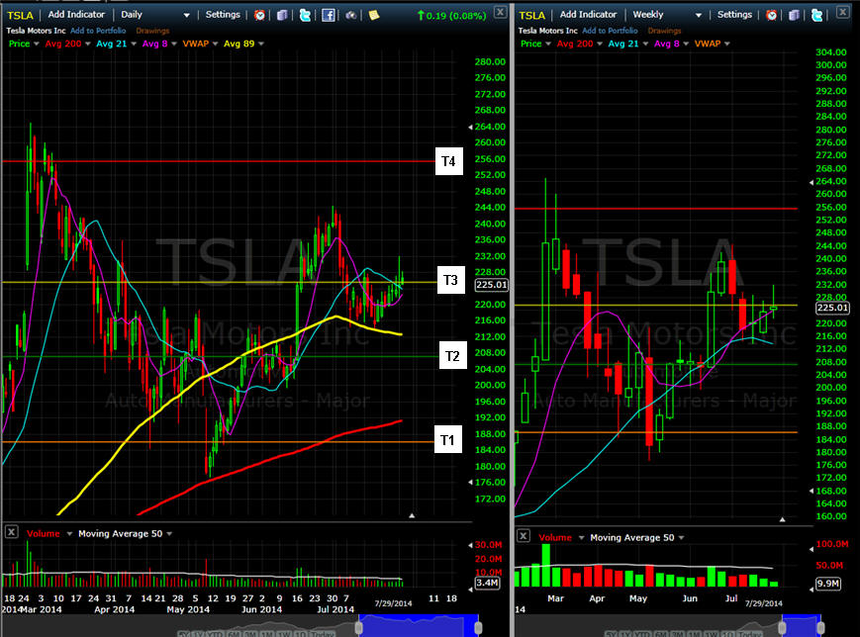
Task: Remove Volume panel with X in Daily chart
Action: click(x=11, y=531)
